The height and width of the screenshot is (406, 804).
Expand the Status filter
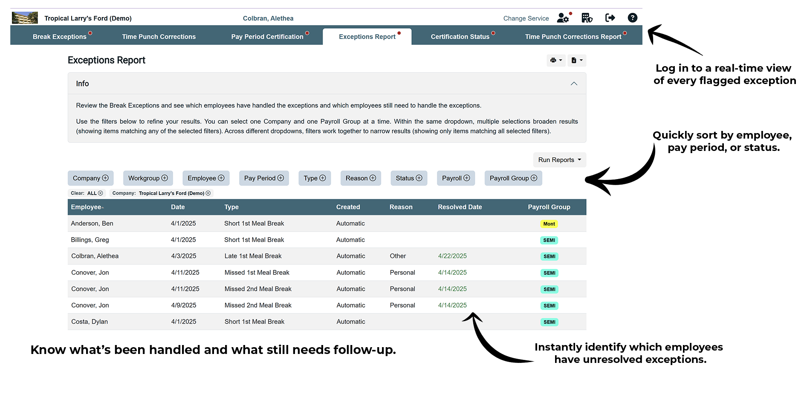point(408,178)
